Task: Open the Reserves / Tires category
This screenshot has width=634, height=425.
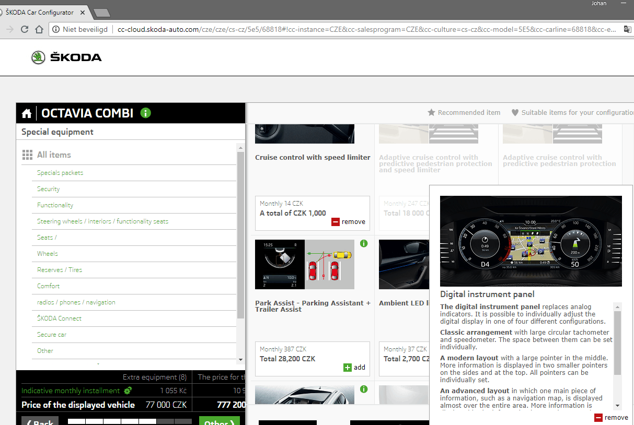Action: (60, 270)
